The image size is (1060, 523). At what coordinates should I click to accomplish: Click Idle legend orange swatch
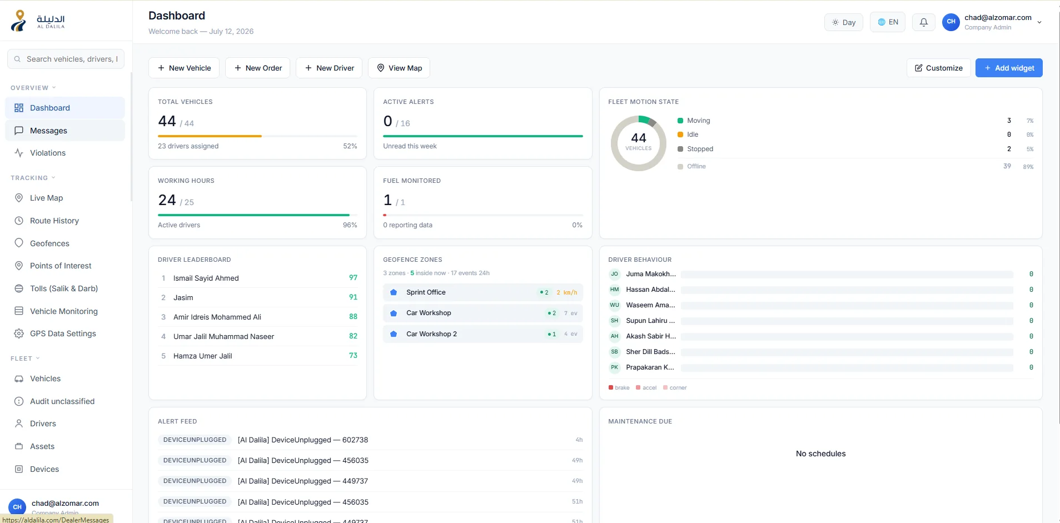click(680, 135)
